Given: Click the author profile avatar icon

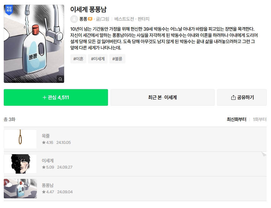Looking at the screenshot, I should click(x=74, y=19).
